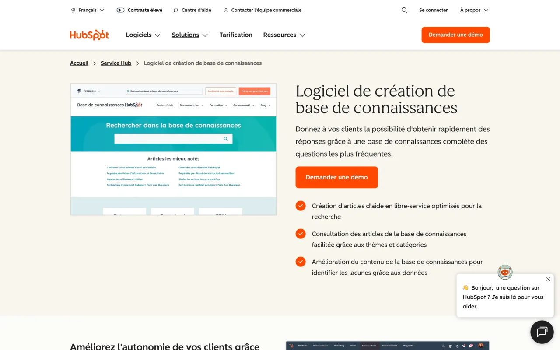Toggle Contraste élevé switch
This screenshot has height=350, width=560.
point(120,10)
